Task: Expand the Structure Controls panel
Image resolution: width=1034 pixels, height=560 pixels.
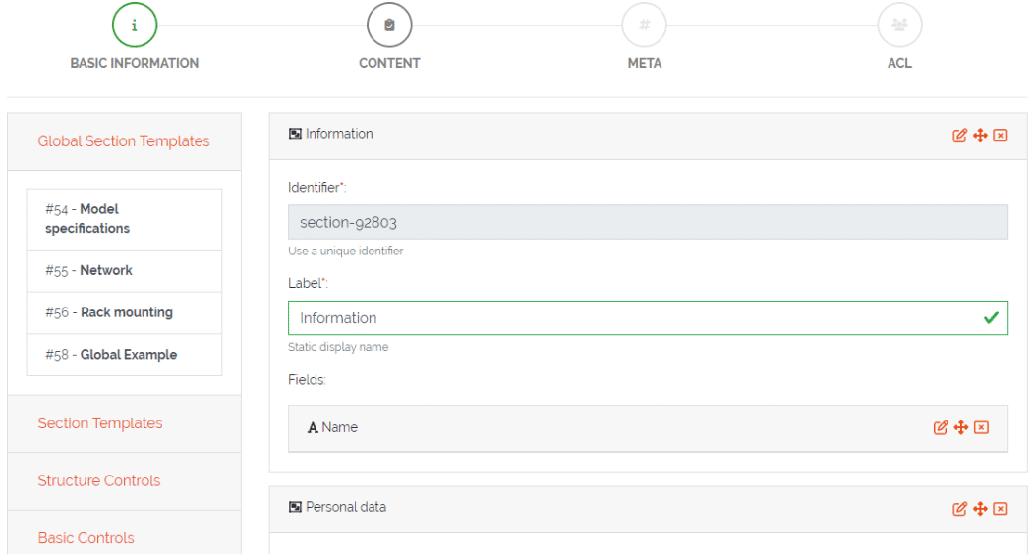Action: (98, 480)
